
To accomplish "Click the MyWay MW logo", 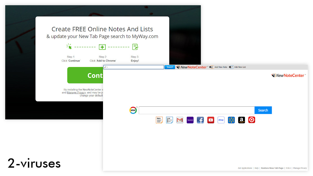I will (x=133, y=110).
